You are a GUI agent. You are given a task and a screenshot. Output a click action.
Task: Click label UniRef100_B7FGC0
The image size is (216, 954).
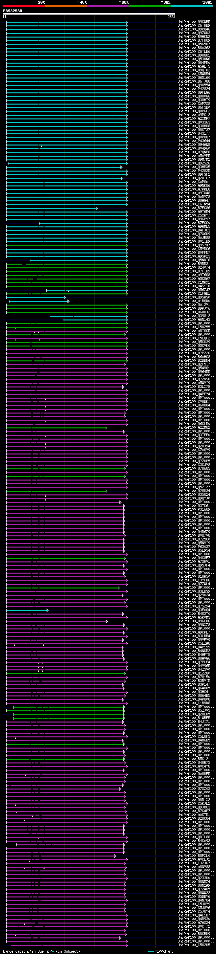[x=194, y=223]
